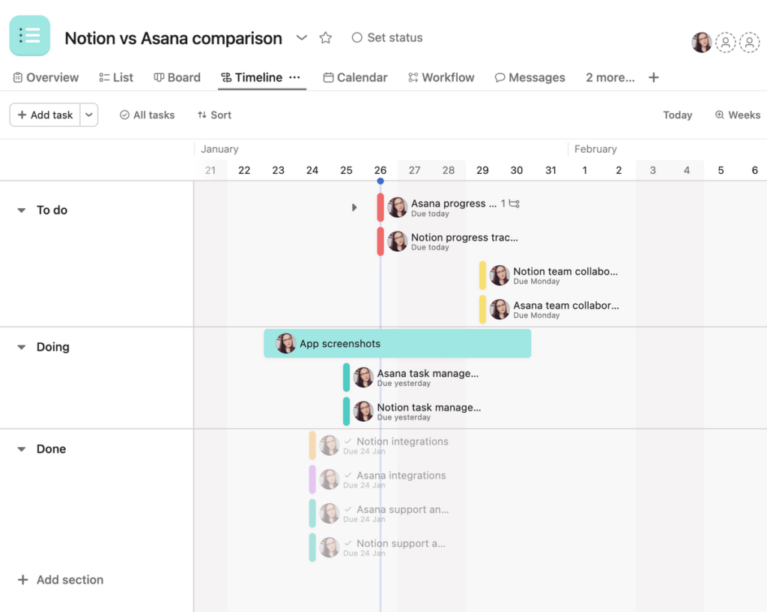Click the plus icon to add a view
This screenshot has height=612, width=767.
point(653,77)
